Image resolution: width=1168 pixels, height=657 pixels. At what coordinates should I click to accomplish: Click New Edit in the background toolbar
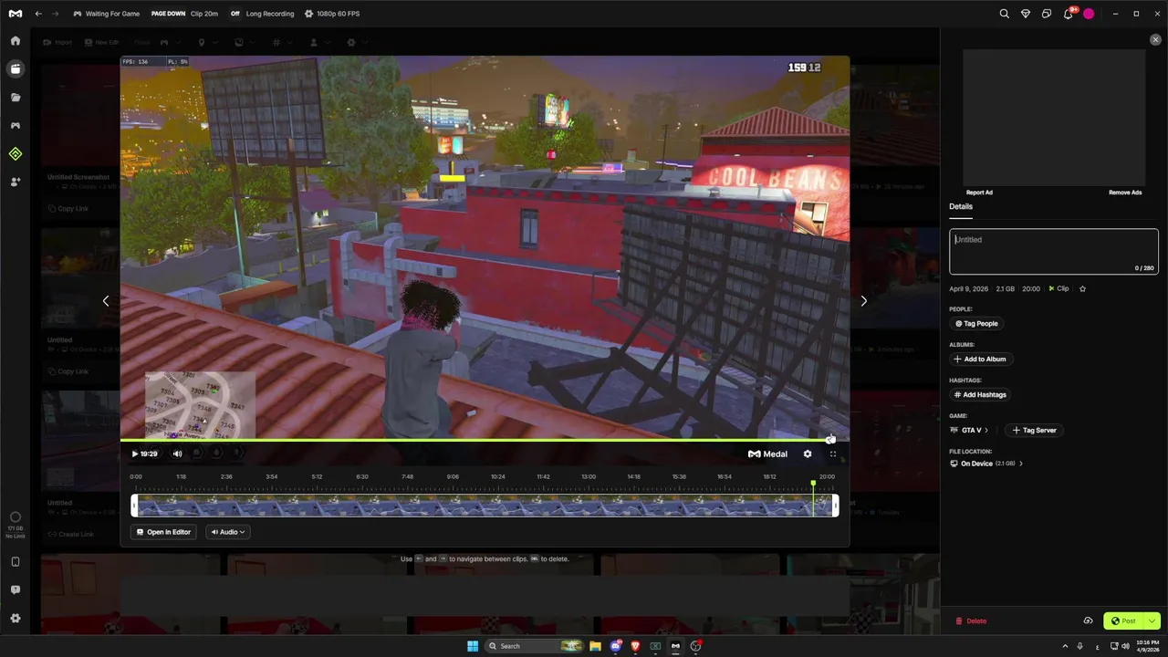pos(102,42)
